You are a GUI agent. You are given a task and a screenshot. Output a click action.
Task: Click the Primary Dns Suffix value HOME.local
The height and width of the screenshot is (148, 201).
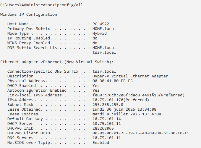(104, 28)
